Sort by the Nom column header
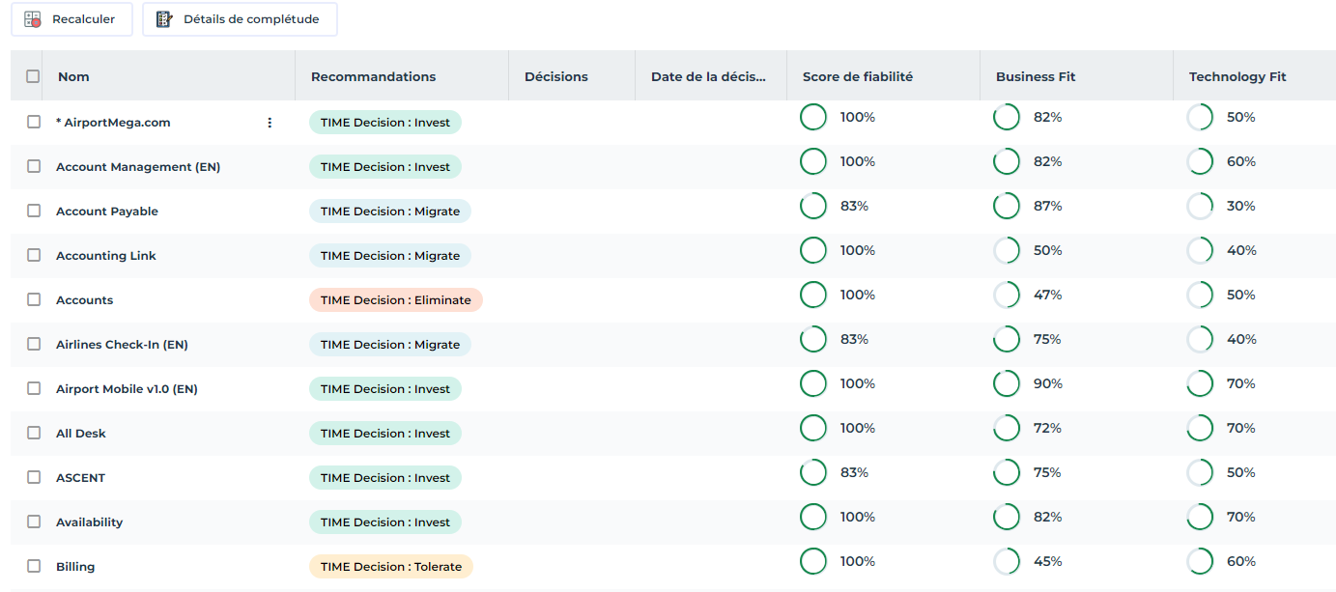The width and height of the screenshot is (1336, 592). pyautogui.click(x=73, y=76)
